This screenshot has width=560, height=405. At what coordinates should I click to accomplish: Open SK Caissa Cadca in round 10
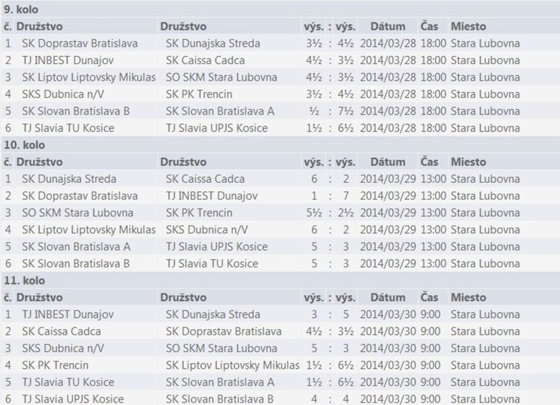click(205, 179)
